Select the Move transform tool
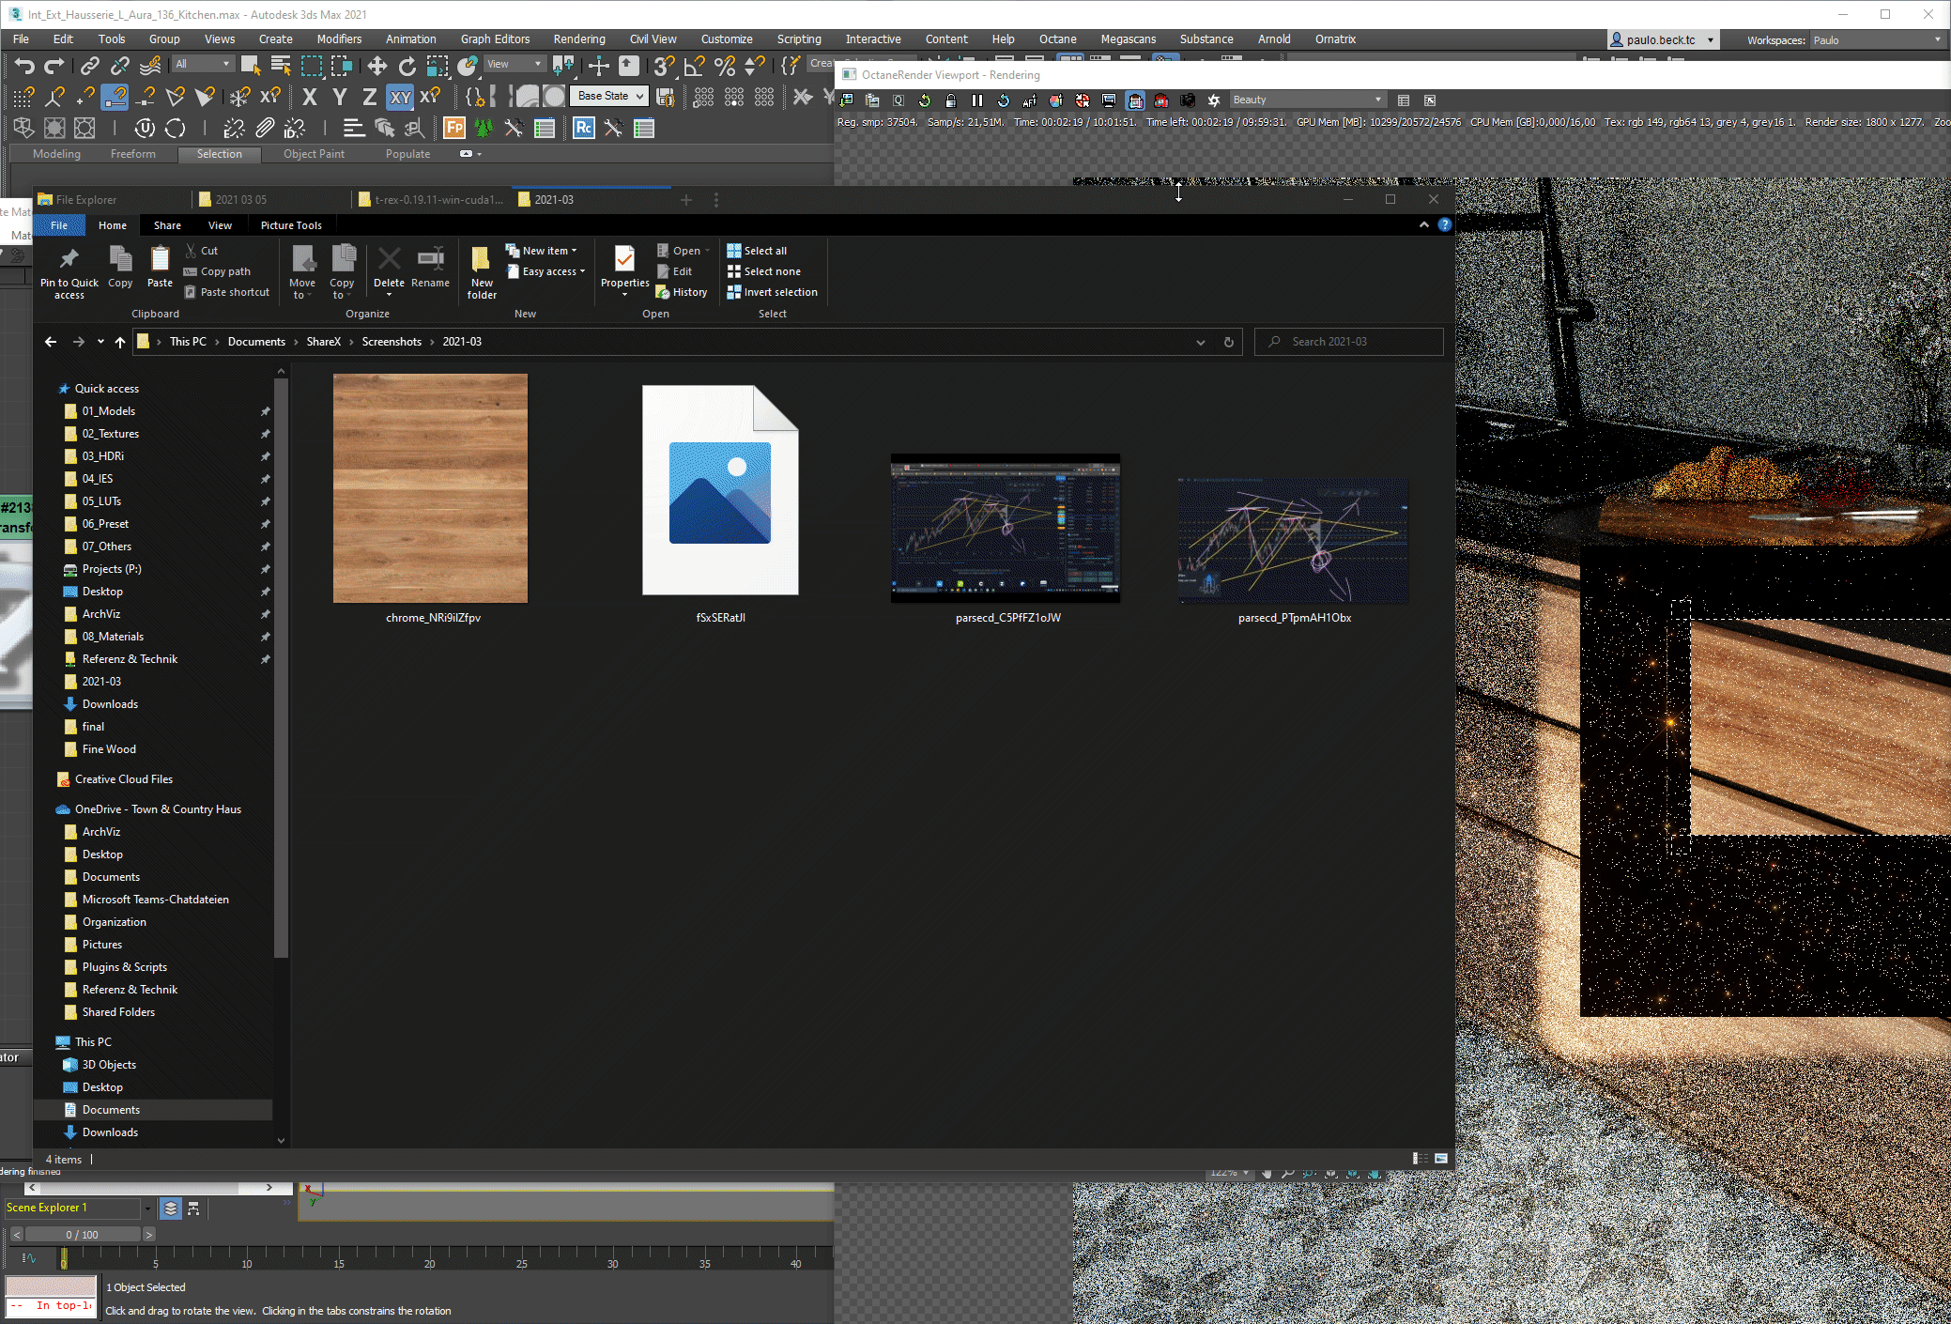 pos(376,66)
